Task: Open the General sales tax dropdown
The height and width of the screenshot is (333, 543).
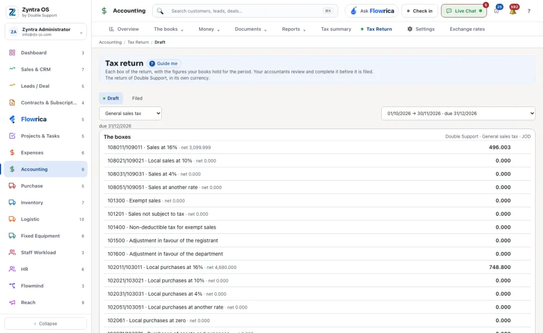Action: [130, 113]
